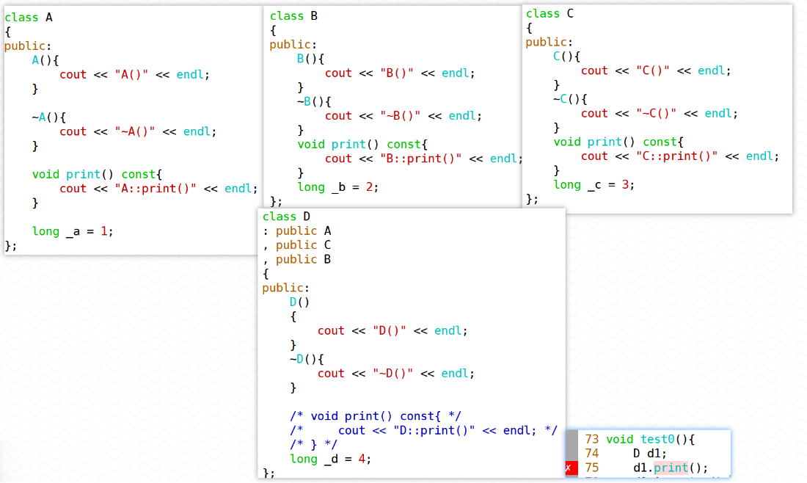This screenshot has height=483, width=807.
Task: Click the "~A()" string literal
Action: pyautogui.click(x=135, y=132)
